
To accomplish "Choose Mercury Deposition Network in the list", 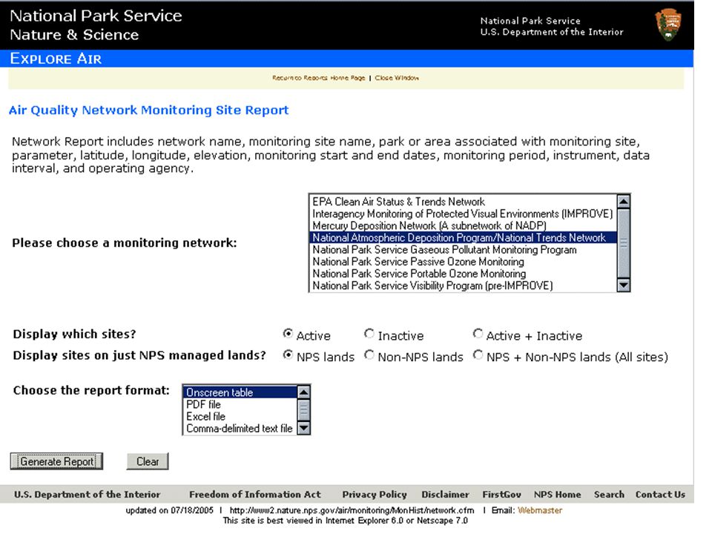I will [x=463, y=225].
